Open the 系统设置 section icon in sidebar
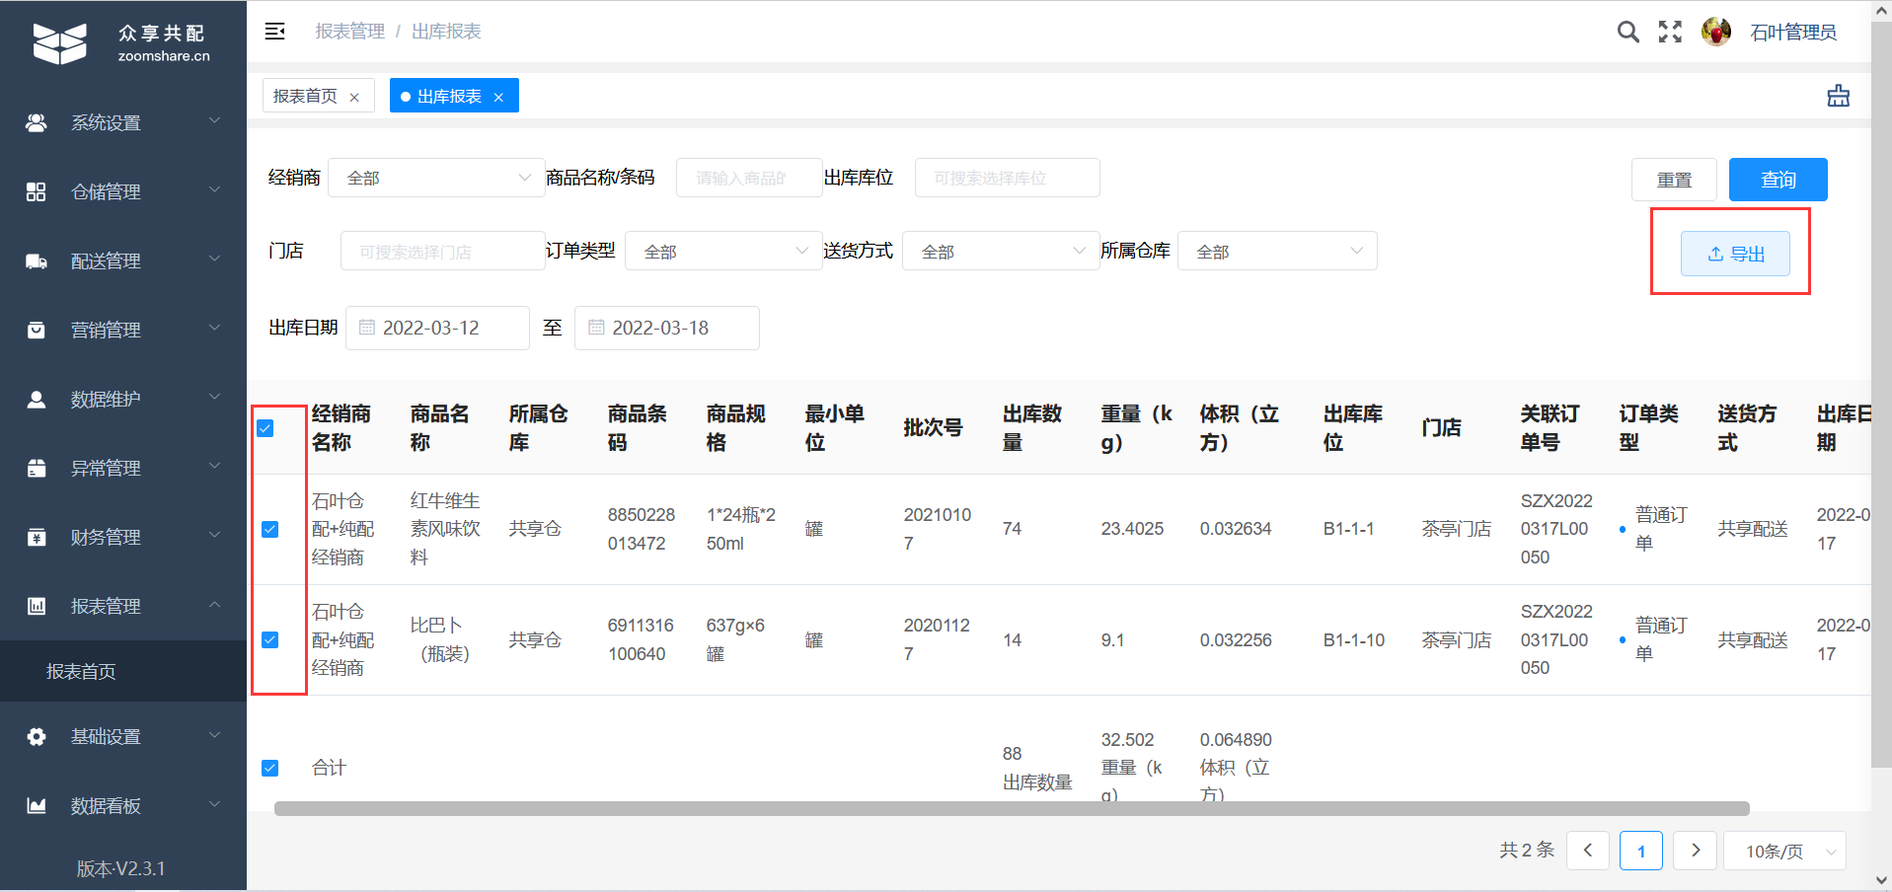The width and height of the screenshot is (1892, 892). [x=37, y=122]
